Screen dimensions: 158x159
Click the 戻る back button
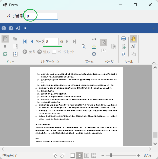point(29,52)
